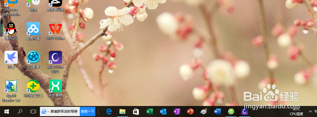This screenshot has height=117, width=317.
Task: Click the small dropdown arrow beside IE logo
Action: tap(48, 111)
